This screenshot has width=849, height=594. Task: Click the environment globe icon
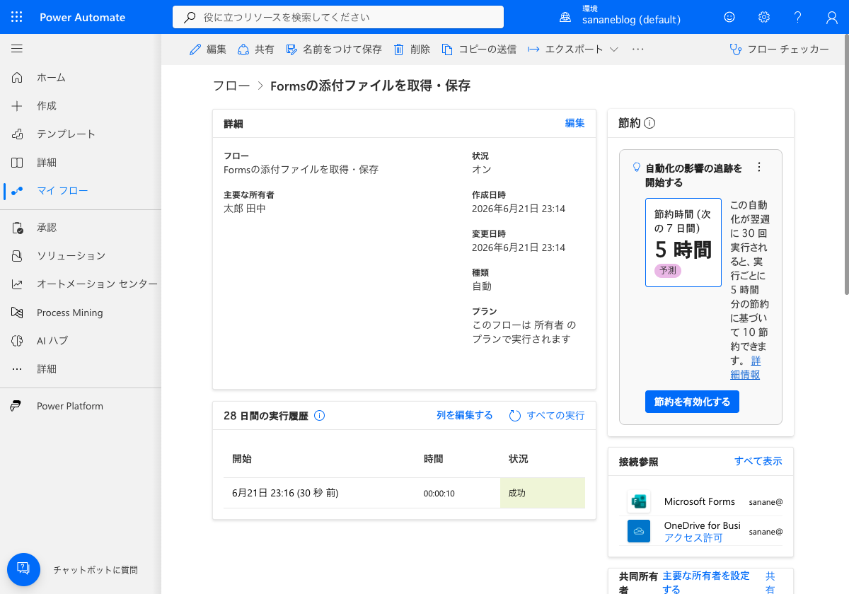[565, 17]
